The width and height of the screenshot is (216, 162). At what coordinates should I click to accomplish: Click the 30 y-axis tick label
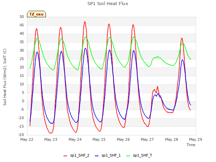(x=22, y=51)
